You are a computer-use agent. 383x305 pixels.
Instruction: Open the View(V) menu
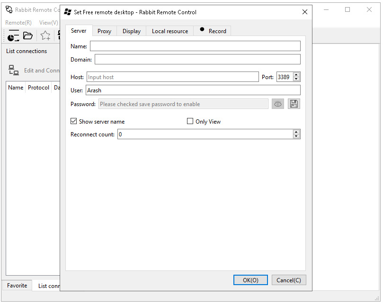(x=49, y=23)
